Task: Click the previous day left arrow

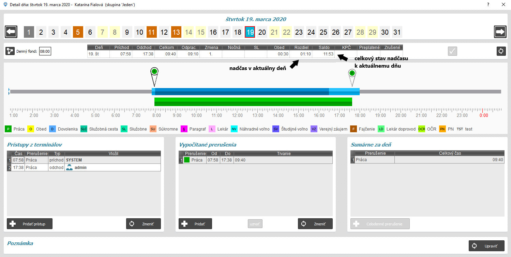Action: coord(11,32)
